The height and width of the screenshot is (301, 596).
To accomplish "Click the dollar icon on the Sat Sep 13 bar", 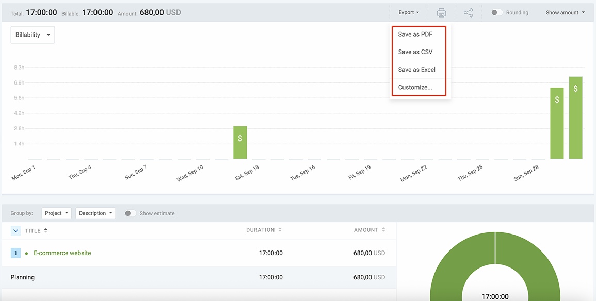I will [x=240, y=138].
